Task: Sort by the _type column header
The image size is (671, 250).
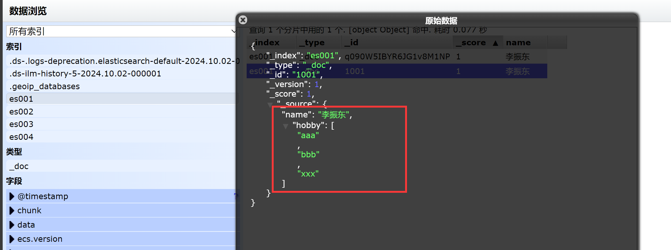Action: pyautogui.click(x=319, y=42)
